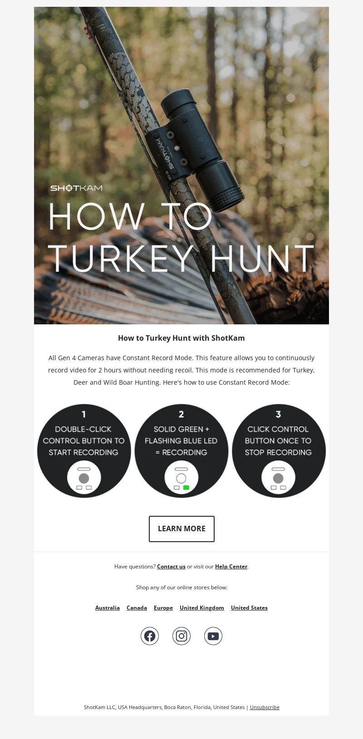This screenshot has width=363, height=739.
Task: Click the gray control button in step 1 graphic
Action: click(84, 478)
